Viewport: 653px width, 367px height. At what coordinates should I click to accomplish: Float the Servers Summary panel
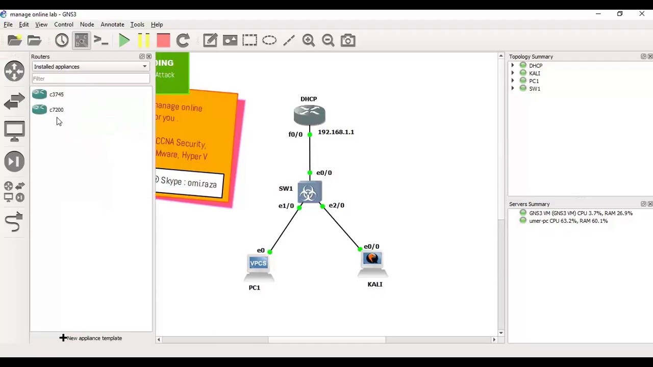643,204
